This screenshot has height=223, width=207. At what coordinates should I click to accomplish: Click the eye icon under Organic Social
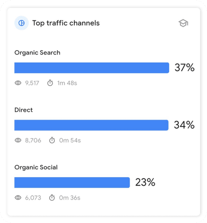tap(18, 198)
